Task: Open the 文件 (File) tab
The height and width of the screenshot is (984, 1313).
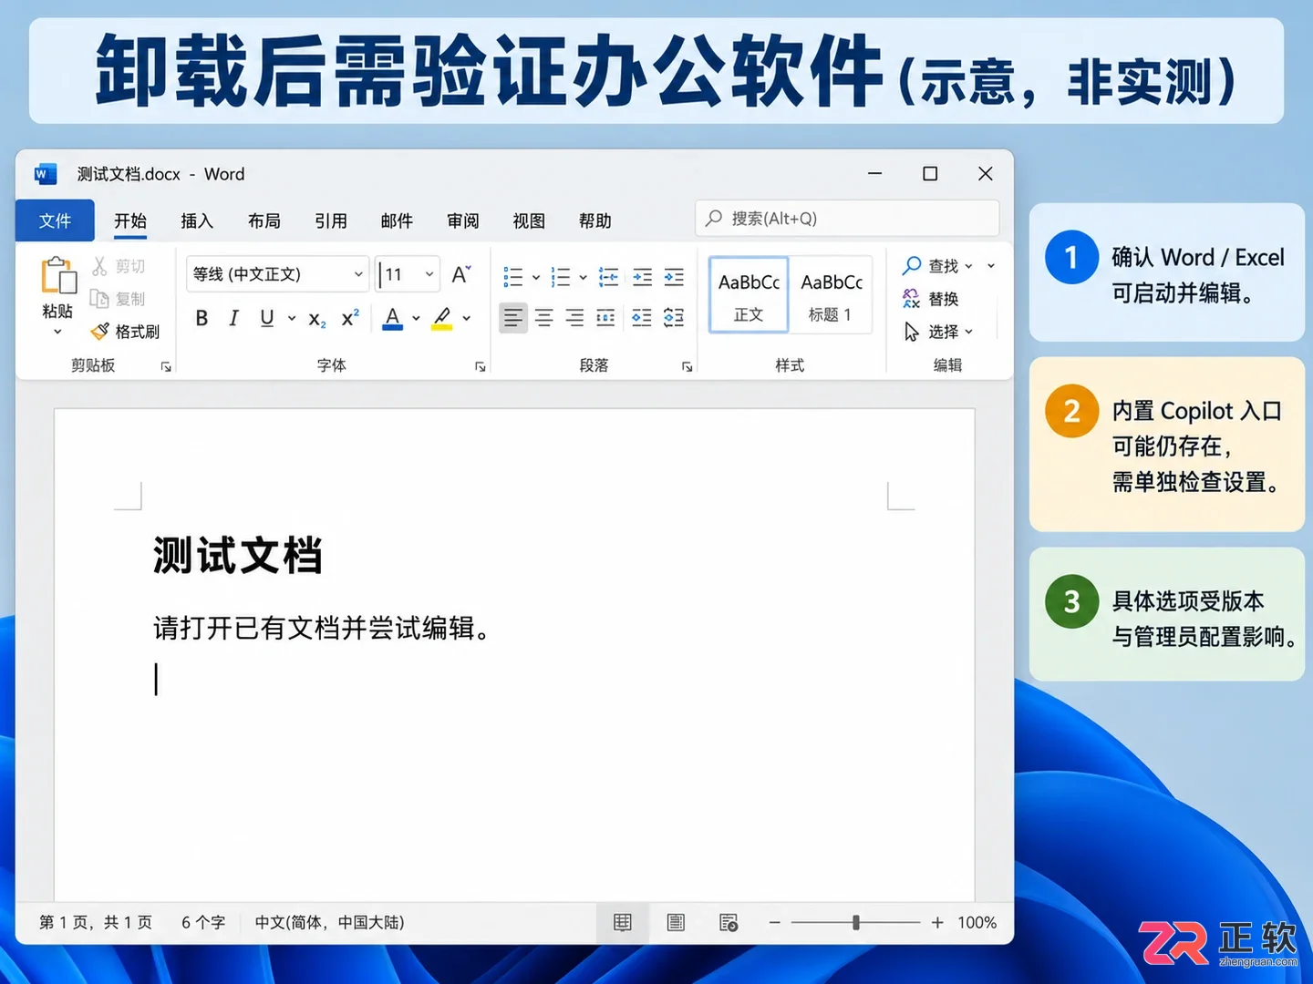Action: 55,220
